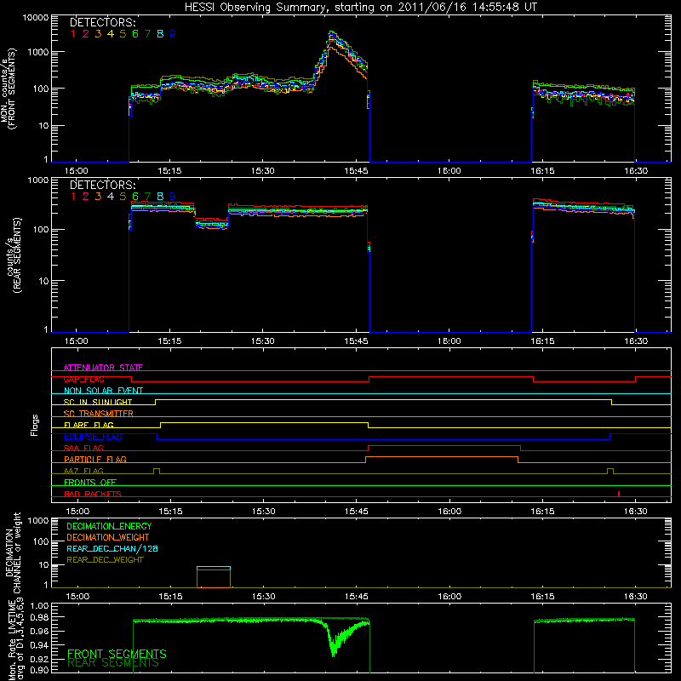This screenshot has width=681, height=681.
Task: Click the SC_TRANSMITTER flag label
Action: pos(99,414)
